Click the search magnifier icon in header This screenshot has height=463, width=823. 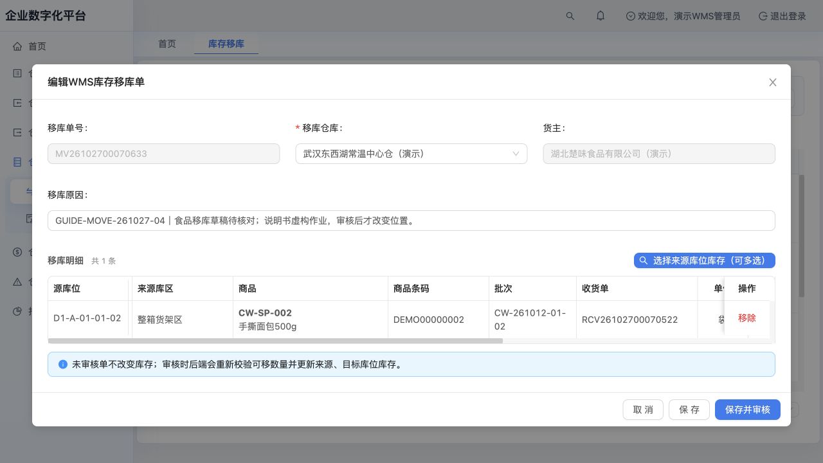coord(570,16)
